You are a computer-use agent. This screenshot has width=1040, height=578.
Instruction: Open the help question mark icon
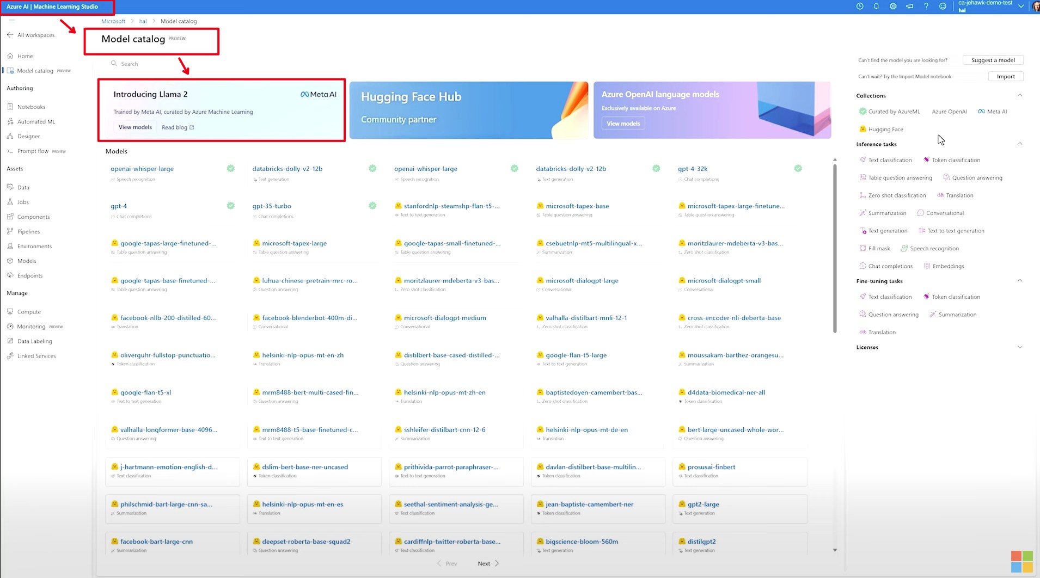(926, 7)
